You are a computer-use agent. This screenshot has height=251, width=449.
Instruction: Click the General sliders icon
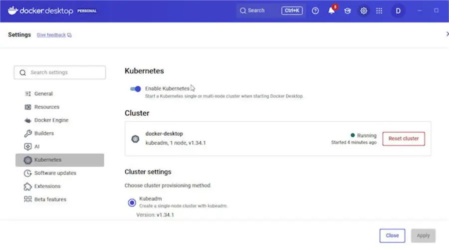pos(28,94)
